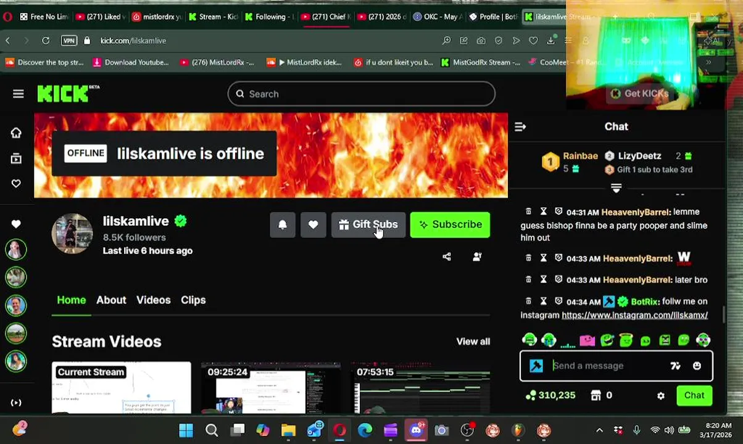Click the Following heart in left sidebar
The height and width of the screenshot is (444, 743).
(x=16, y=183)
